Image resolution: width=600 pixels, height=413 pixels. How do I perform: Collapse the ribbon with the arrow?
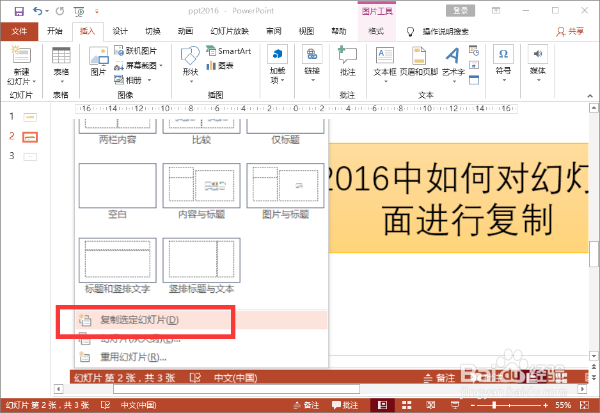click(x=590, y=96)
